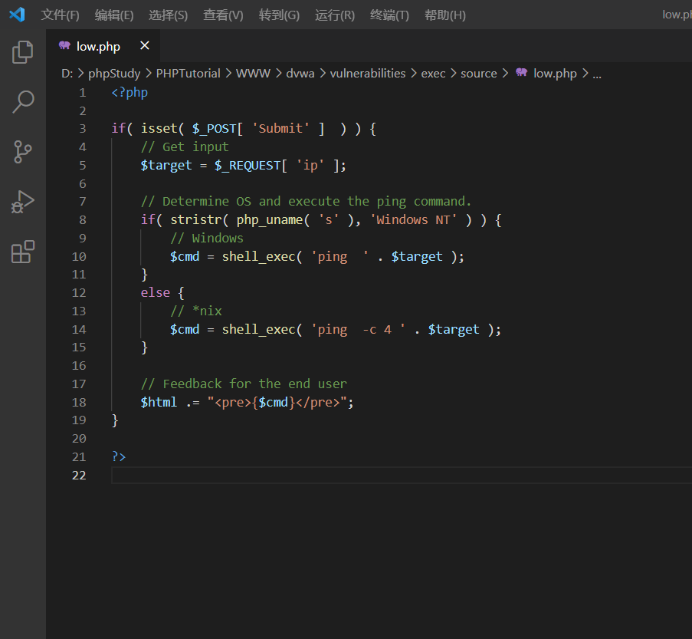Open the Source Control panel
Screen dimensions: 692x639
[x=23, y=151]
